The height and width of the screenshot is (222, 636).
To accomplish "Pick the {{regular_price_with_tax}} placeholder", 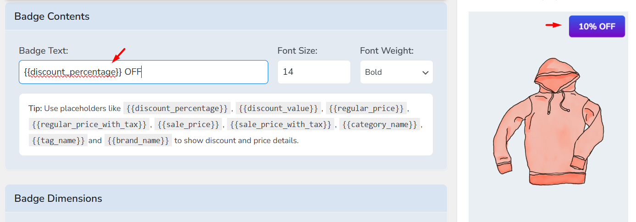I will pos(89,124).
